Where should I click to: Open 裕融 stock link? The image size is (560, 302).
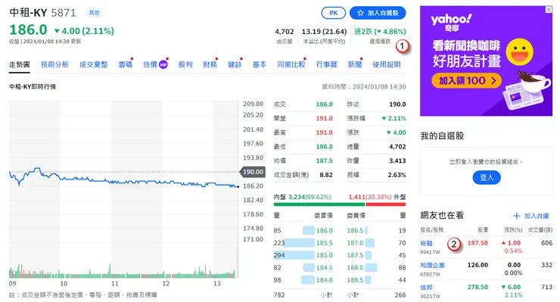point(426,243)
